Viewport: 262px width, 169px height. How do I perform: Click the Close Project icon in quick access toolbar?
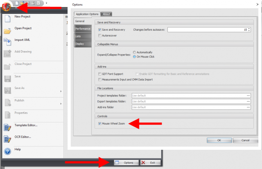(x=33, y=3)
